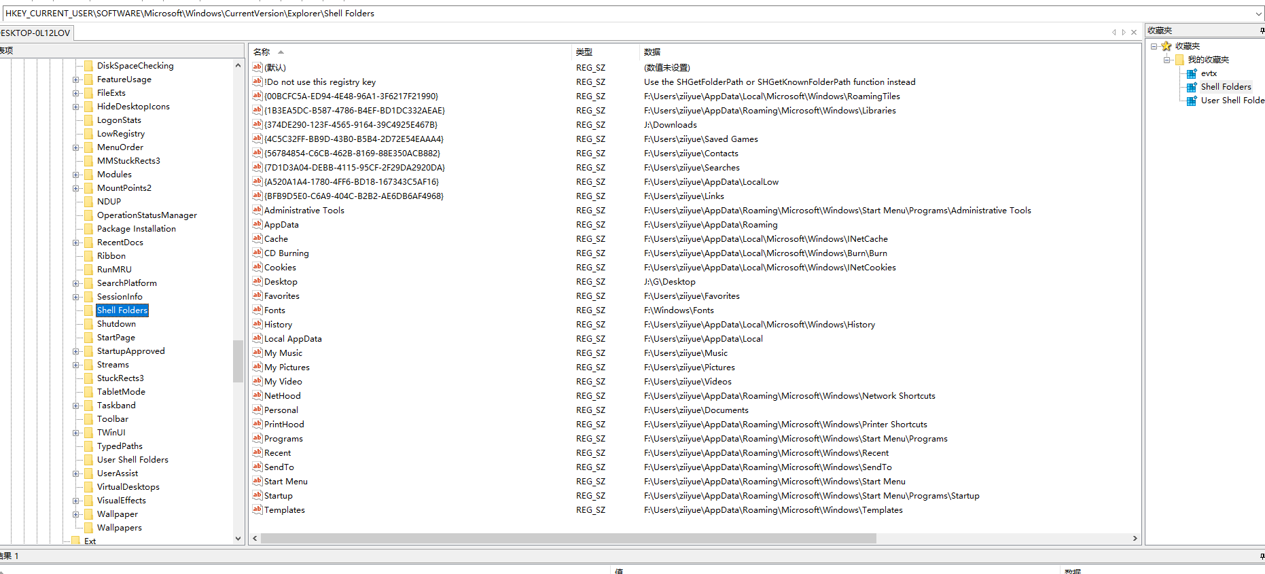Click the string icon next to Fonts entry

click(257, 310)
